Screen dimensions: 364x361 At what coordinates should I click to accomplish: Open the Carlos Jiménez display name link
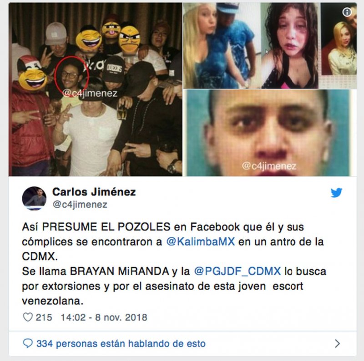(94, 192)
